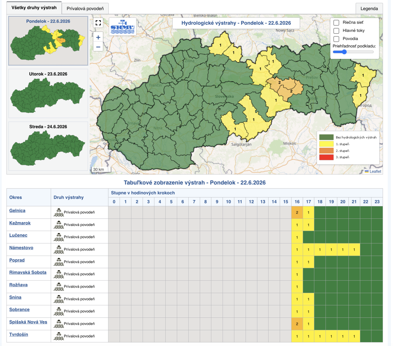Click the Leaflet attribution link
393x346 pixels.
coord(373,172)
